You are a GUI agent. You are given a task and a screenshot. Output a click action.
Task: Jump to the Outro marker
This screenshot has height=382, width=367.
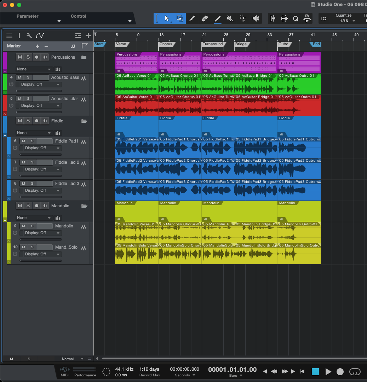284,44
